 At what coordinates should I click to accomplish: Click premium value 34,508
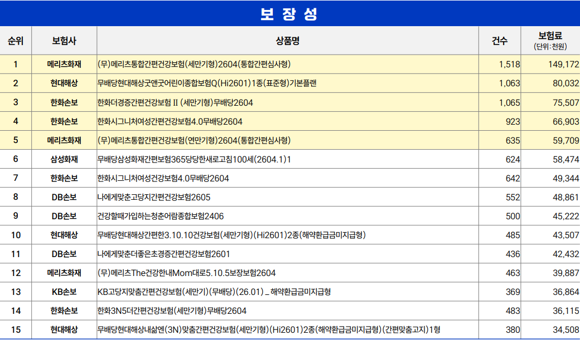point(566,330)
